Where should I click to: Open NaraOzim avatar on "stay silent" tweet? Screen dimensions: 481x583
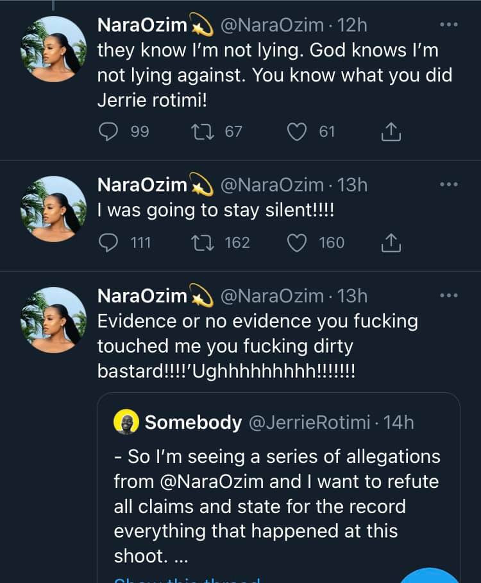(x=54, y=208)
